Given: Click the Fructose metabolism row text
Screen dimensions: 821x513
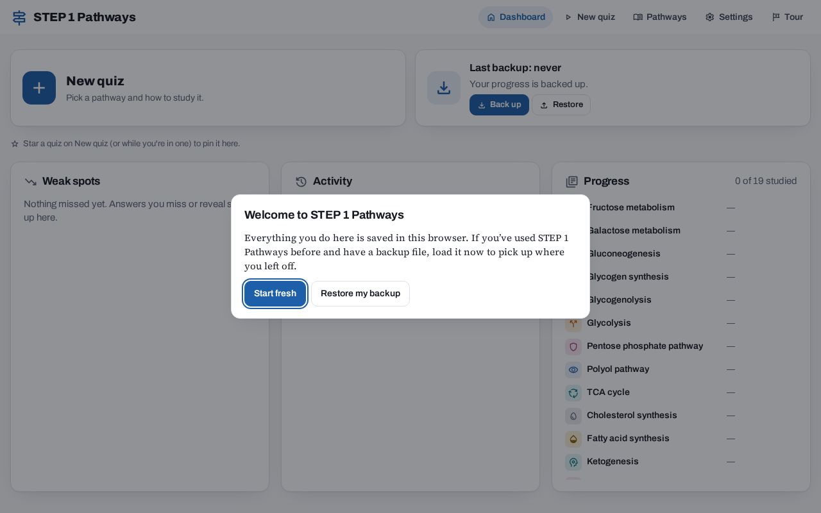Looking at the screenshot, I should point(631,208).
